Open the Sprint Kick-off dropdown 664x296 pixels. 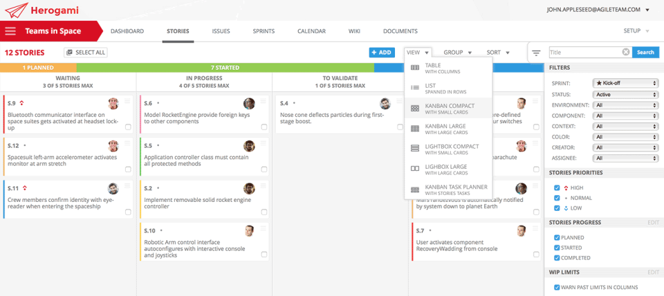[625, 83]
